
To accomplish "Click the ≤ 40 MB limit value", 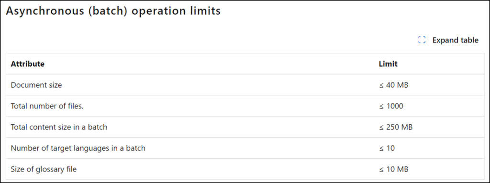I will [394, 85].
